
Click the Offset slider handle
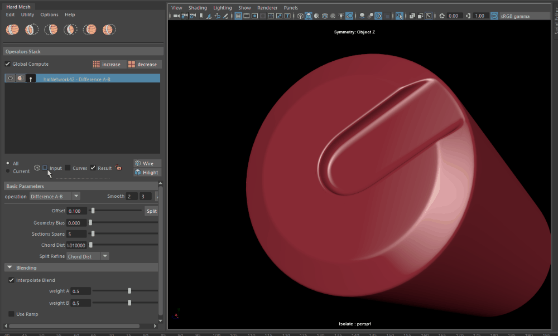pos(93,211)
